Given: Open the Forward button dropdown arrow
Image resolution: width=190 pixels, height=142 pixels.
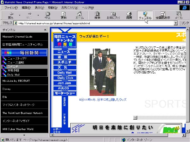Looking at the screenshot, I should pos(38,15).
